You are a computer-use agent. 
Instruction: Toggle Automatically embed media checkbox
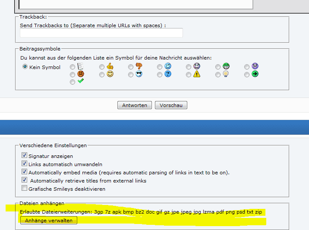point(24,172)
